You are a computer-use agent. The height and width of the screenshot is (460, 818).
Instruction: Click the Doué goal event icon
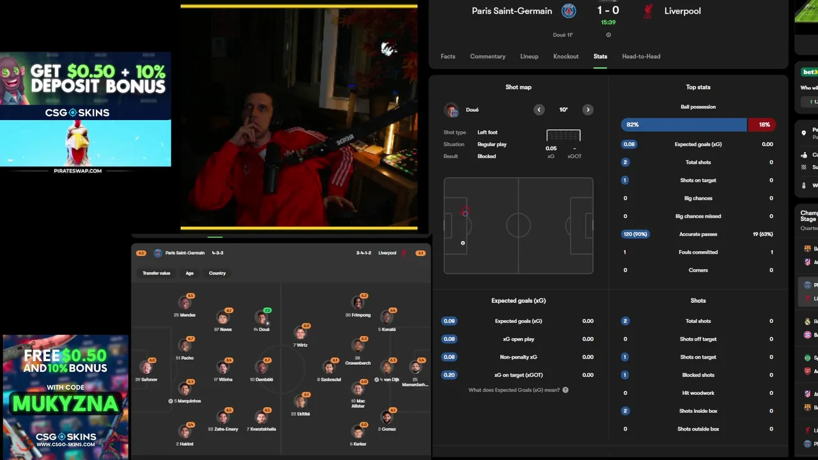coord(608,35)
